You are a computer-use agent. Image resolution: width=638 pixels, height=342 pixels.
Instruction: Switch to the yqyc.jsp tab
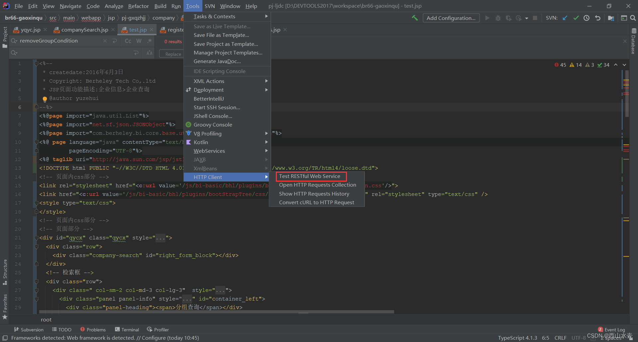[30, 30]
